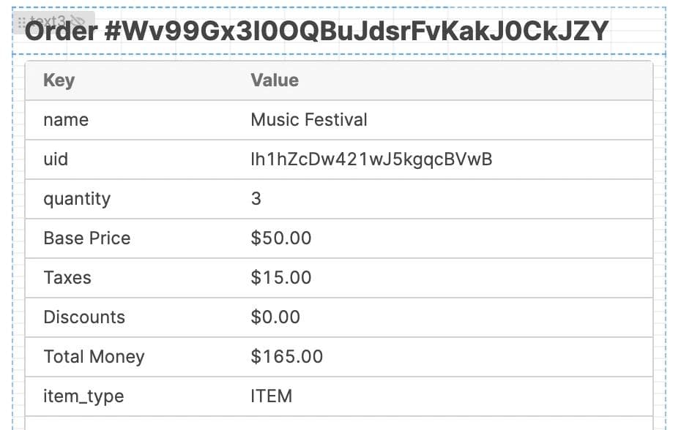
Task: Select the Discounts row key cell
Action: pos(84,317)
